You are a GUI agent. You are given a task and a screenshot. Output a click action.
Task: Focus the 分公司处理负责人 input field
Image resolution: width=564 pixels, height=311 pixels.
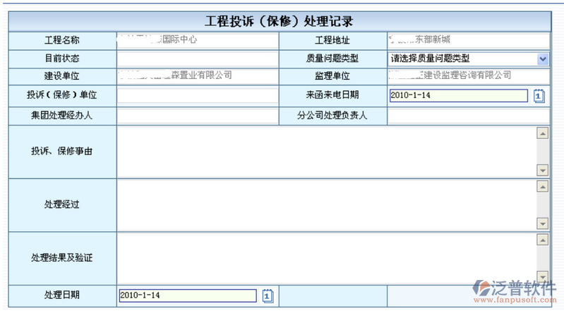[468, 116]
